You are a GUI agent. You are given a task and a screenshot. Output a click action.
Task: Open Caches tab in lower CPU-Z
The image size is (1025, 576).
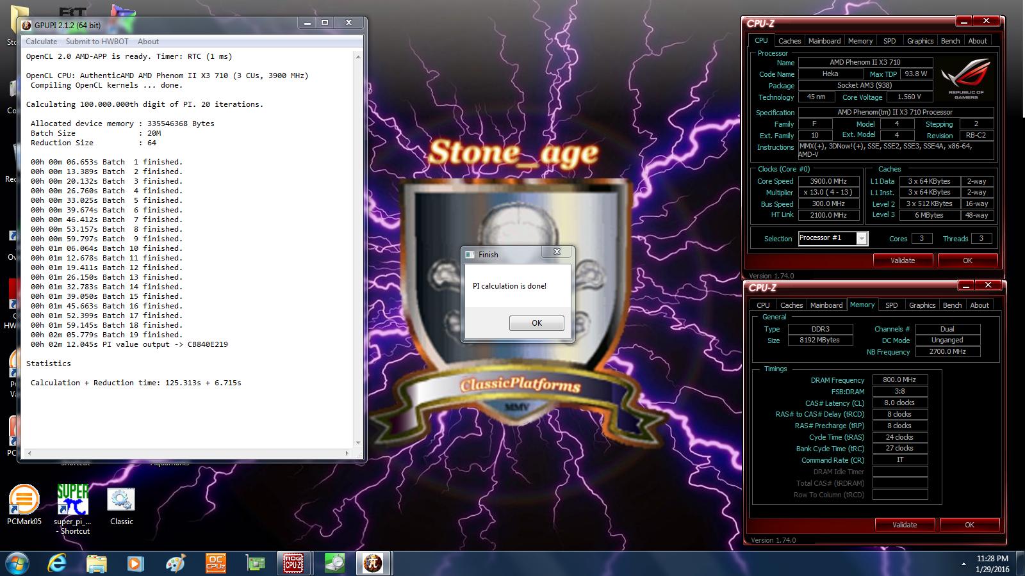pos(791,305)
